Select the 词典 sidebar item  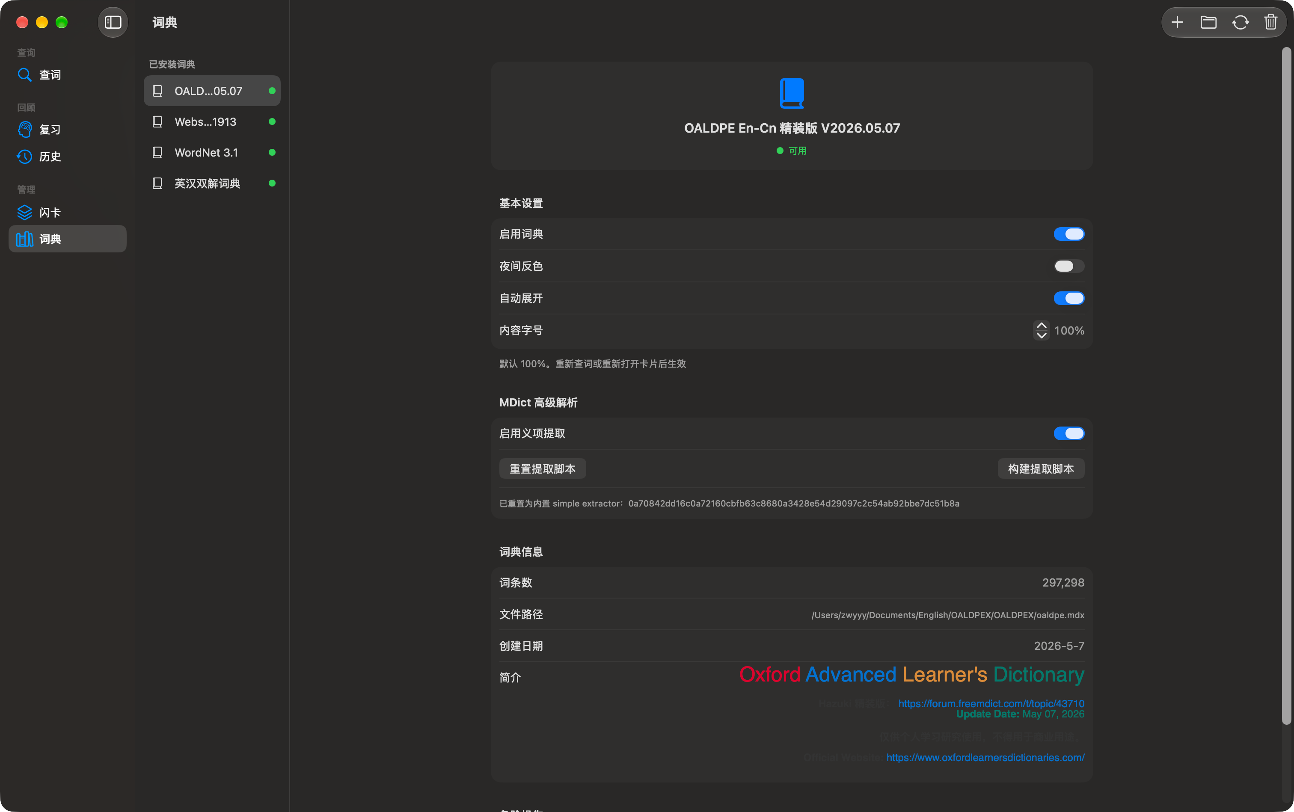click(68, 239)
